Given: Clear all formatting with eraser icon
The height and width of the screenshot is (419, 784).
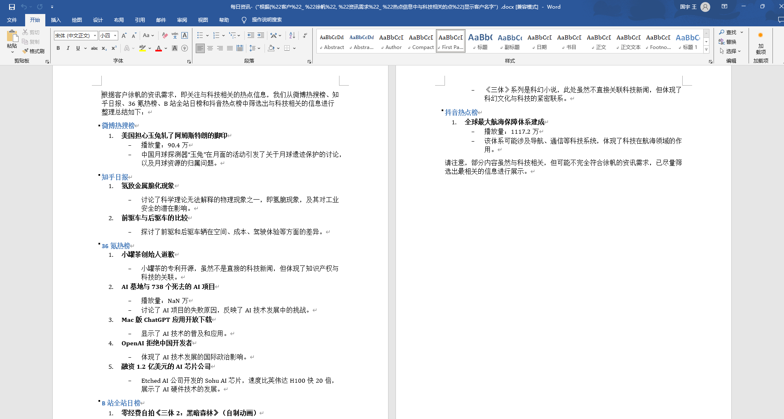Looking at the screenshot, I should click(x=165, y=35).
